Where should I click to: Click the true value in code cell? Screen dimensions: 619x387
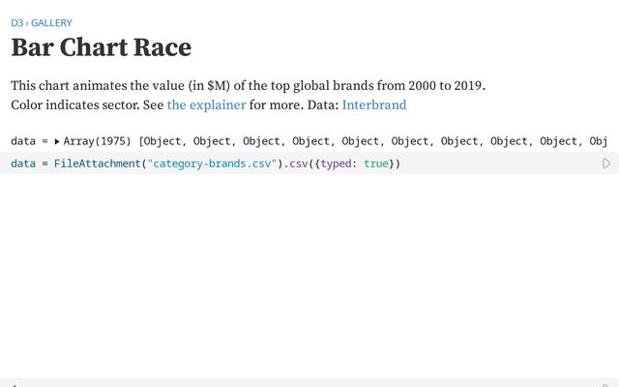376,164
